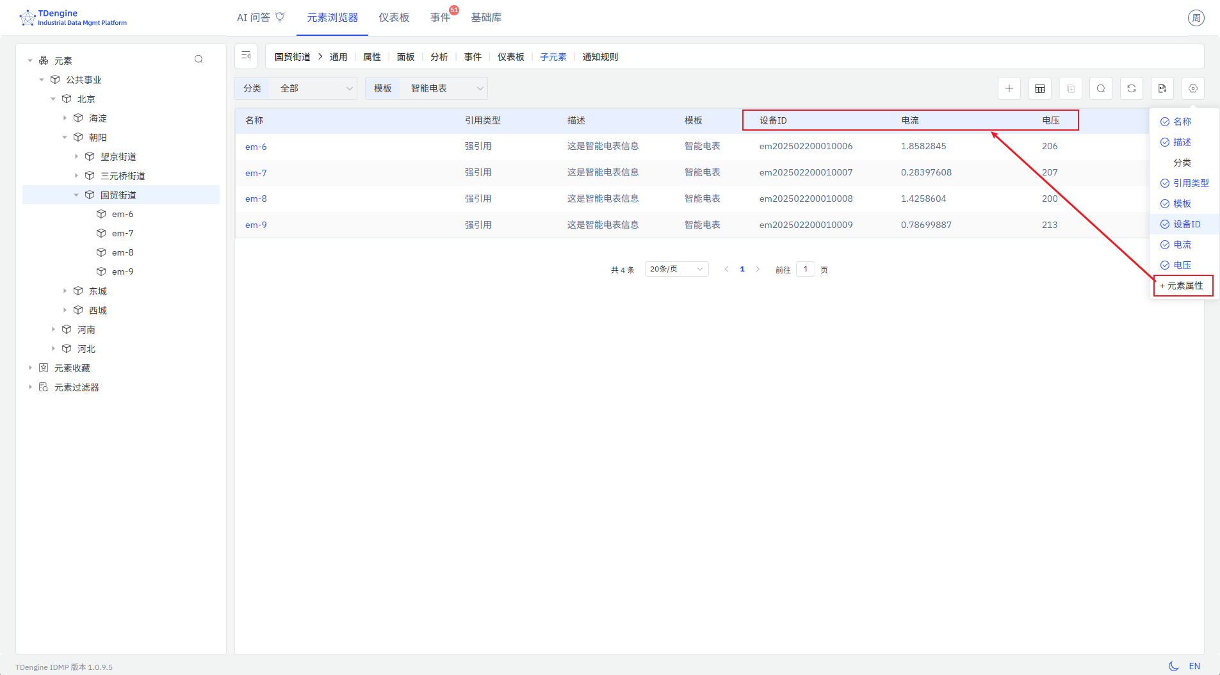
Task: Open the 基础库 tab
Action: pos(486,17)
